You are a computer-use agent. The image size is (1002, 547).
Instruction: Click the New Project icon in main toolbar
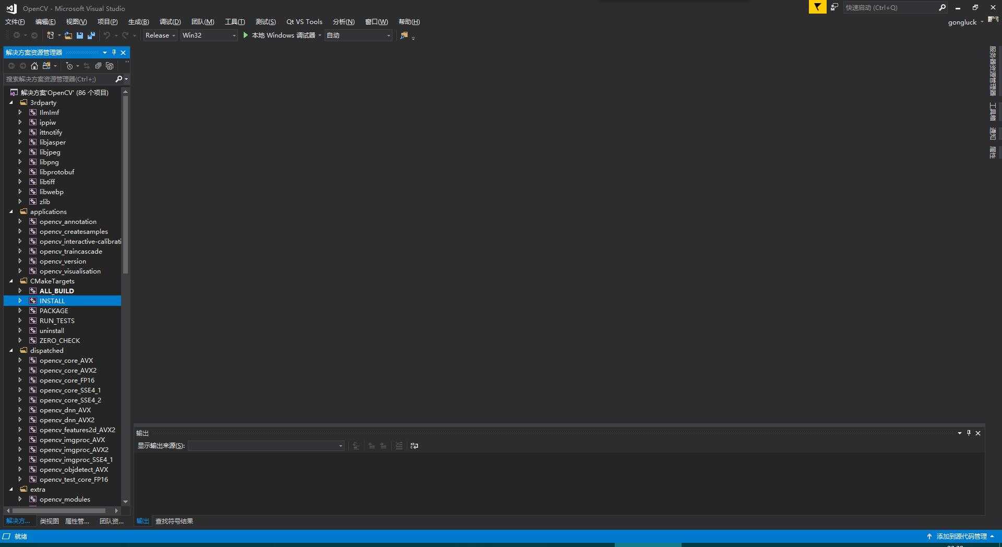[50, 35]
